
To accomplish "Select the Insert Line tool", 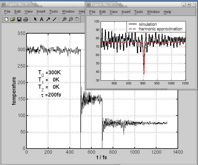I will [x=54, y=19].
